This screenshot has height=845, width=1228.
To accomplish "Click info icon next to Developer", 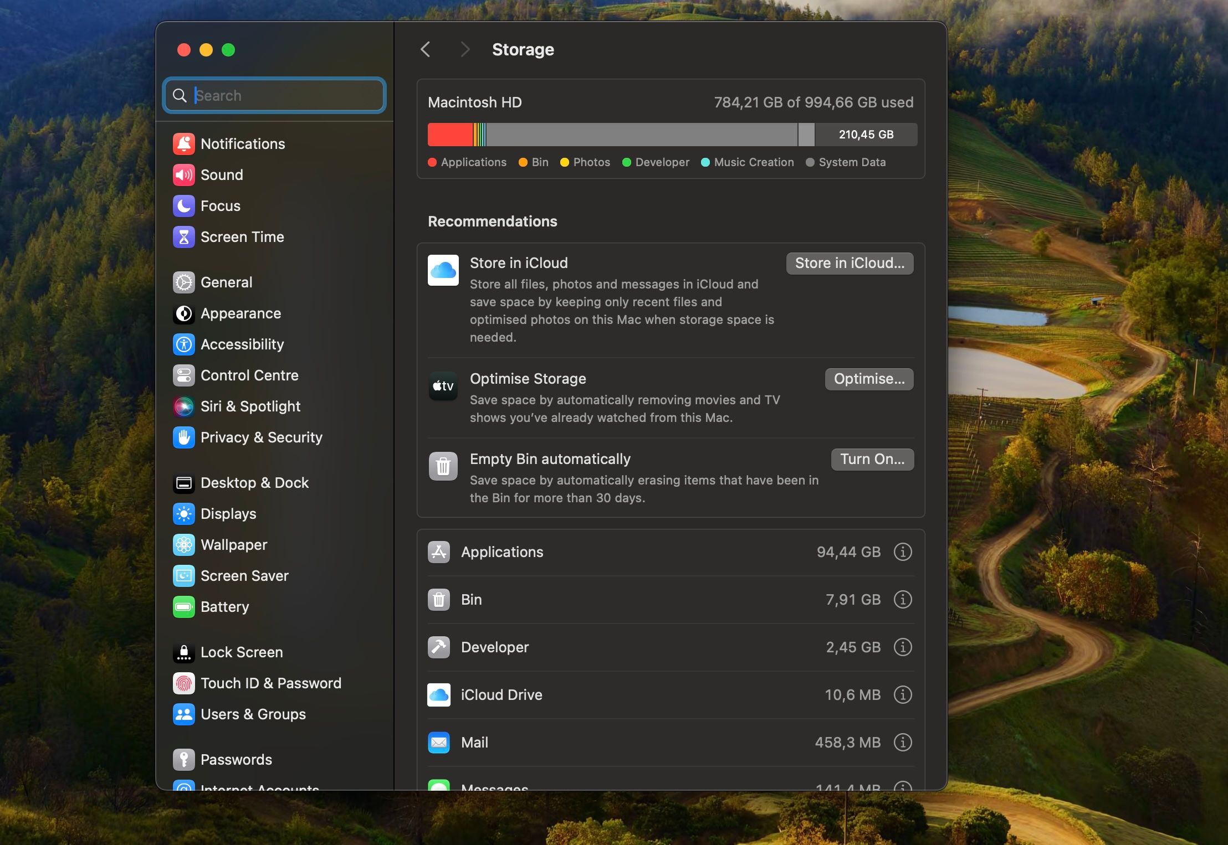I will (x=902, y=647).
